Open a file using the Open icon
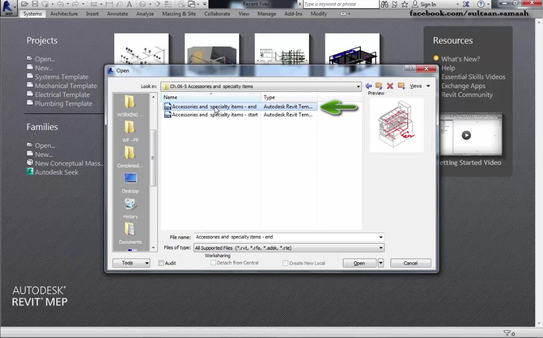 click(x=24, y=4)
